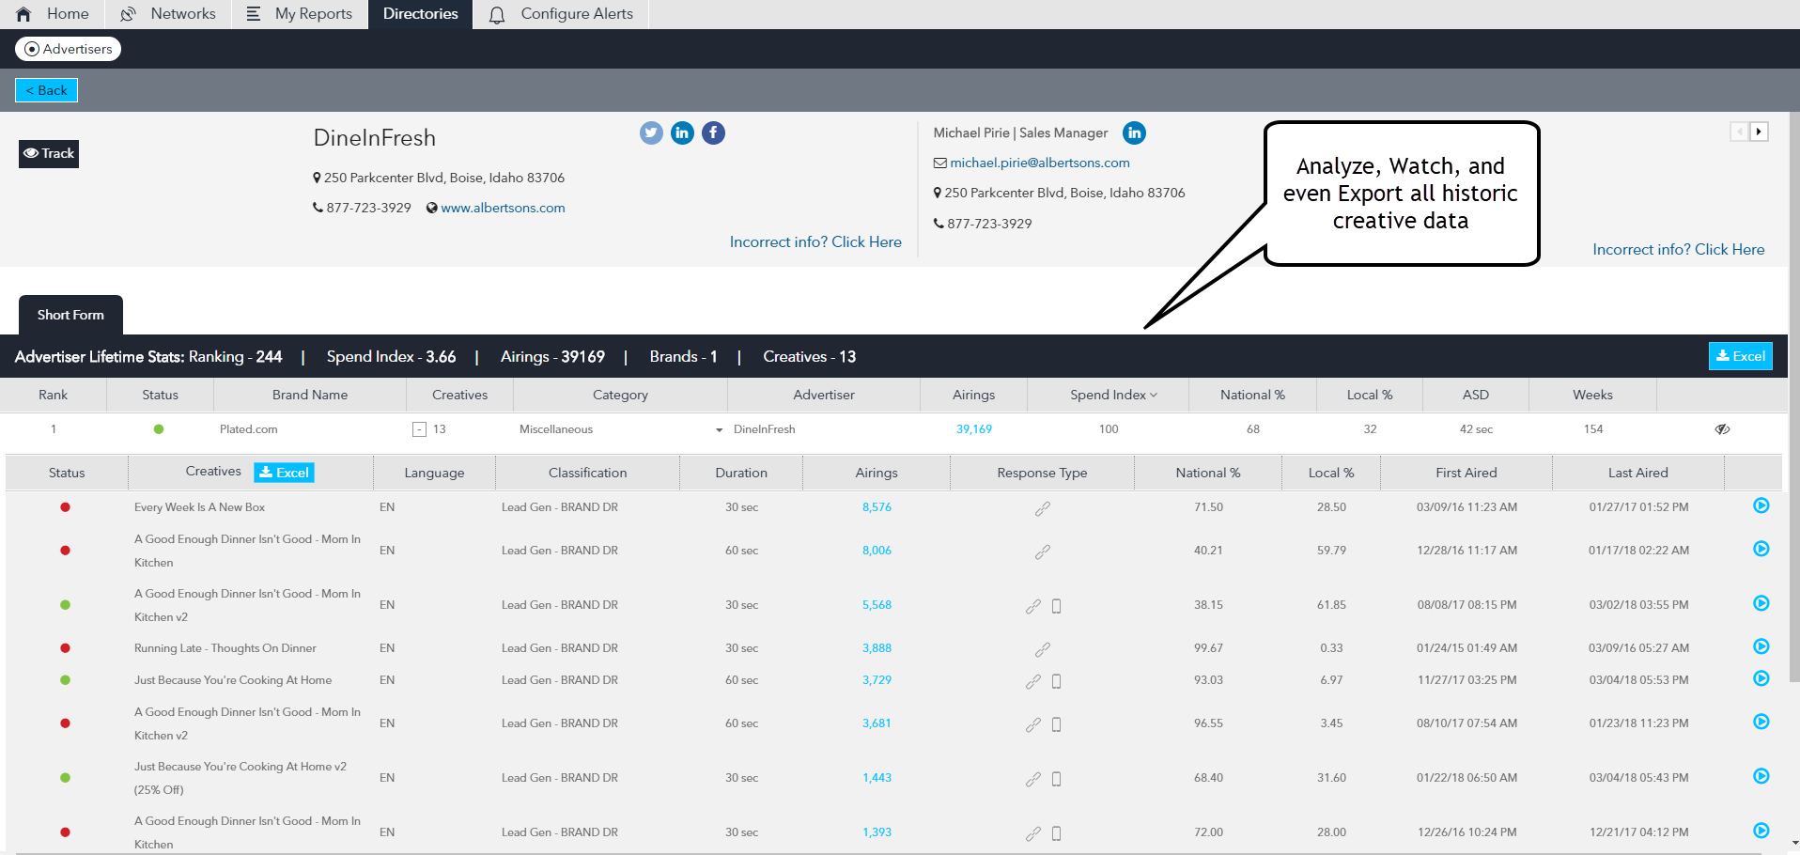This screenshot has width=1800, height=855.
Task: Play the 5,568 airings creative
Action: [1761, 603]
